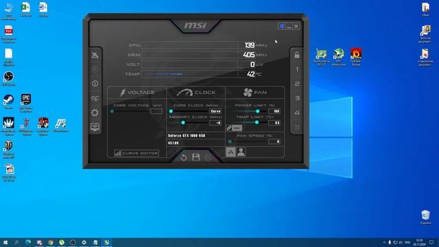Click the Core Clock 'Curve' value field

215,111
